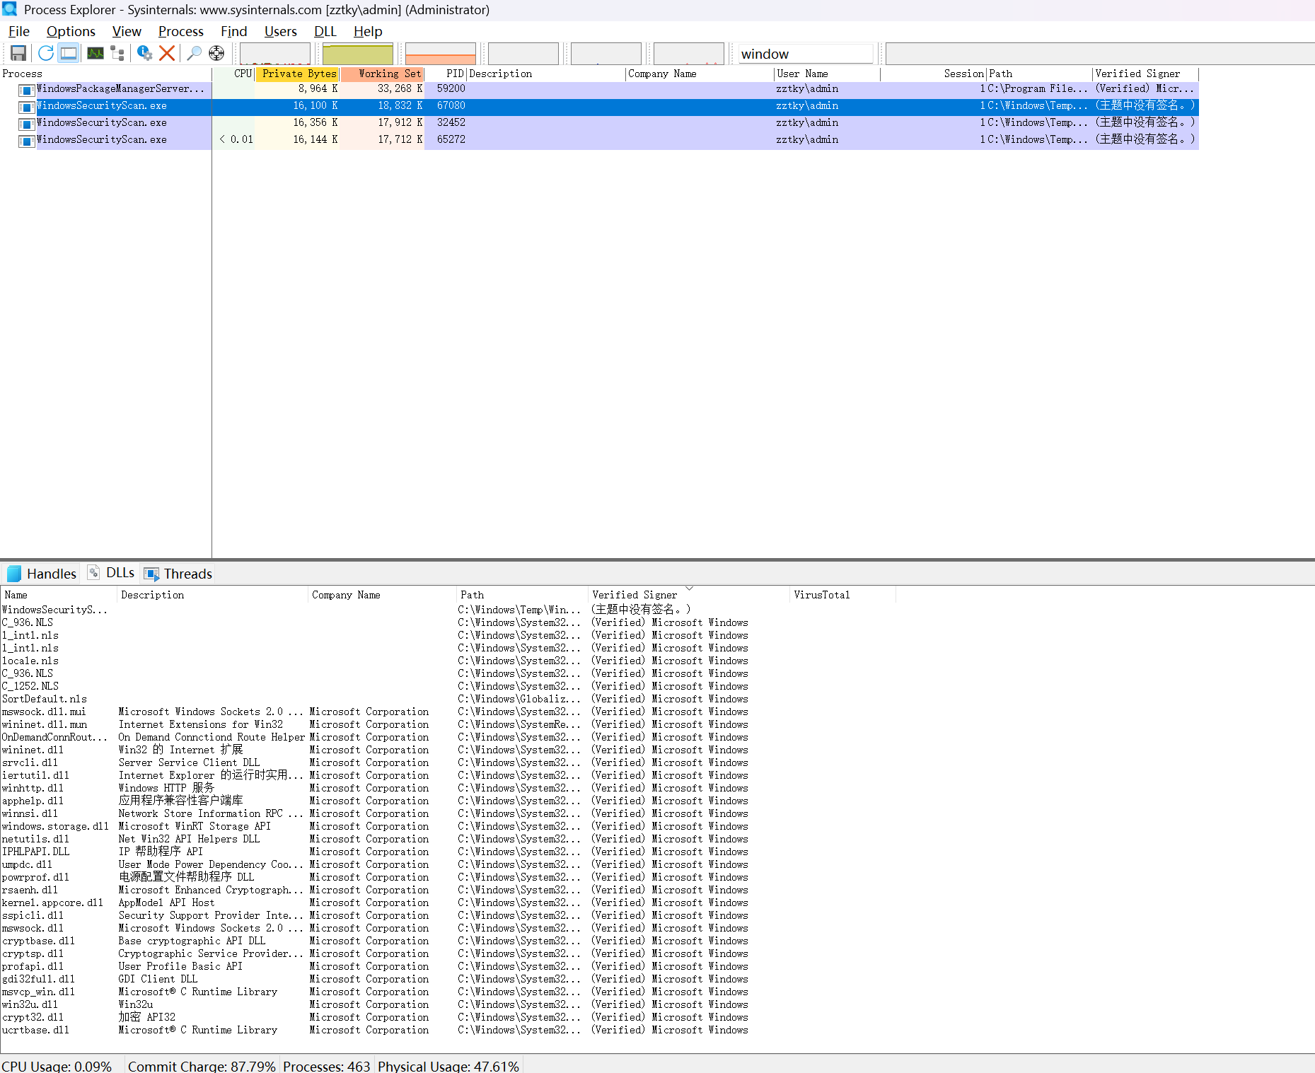Sort by the User Name column header

tap(828, 74)
